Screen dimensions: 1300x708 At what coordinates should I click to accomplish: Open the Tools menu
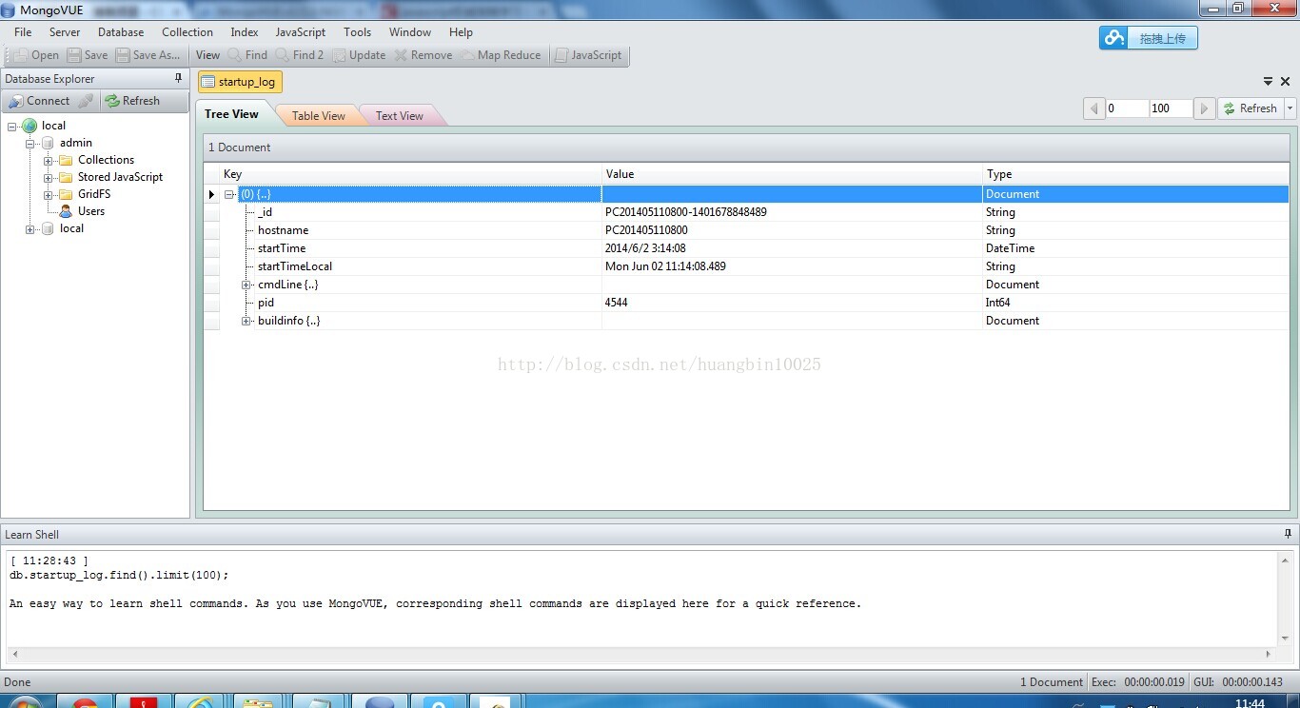(x=357, y=32)
